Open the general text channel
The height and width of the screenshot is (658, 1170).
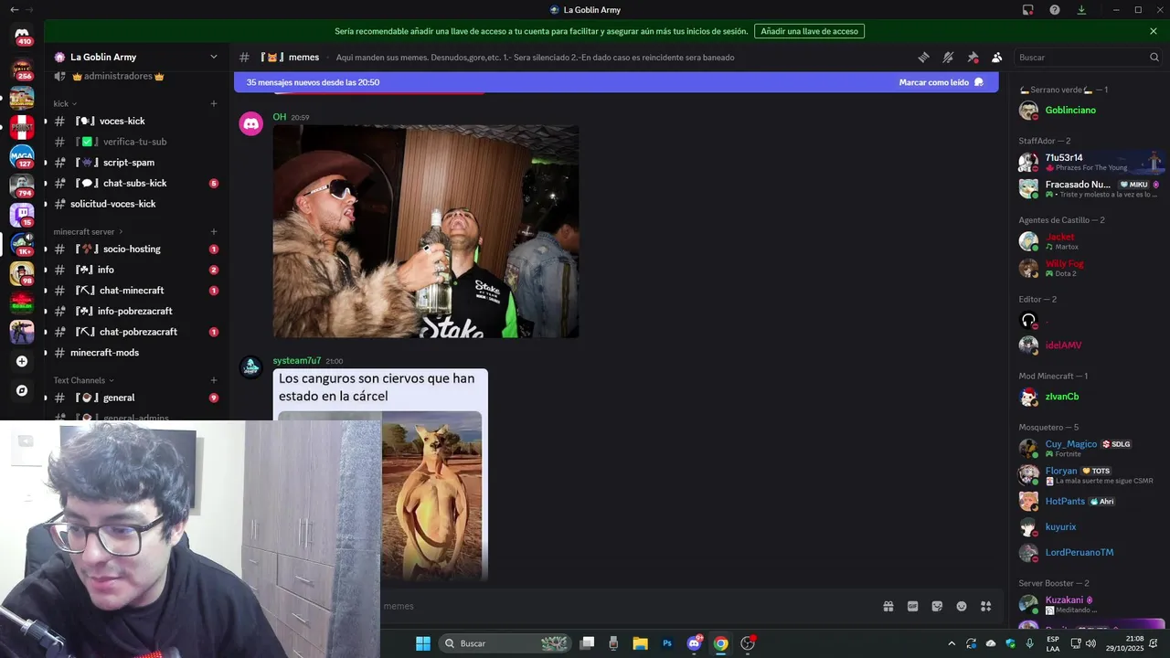(136, 398)
